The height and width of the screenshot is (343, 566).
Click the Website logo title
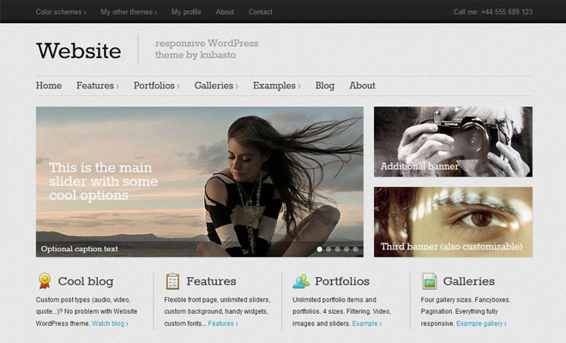[79, 51]
